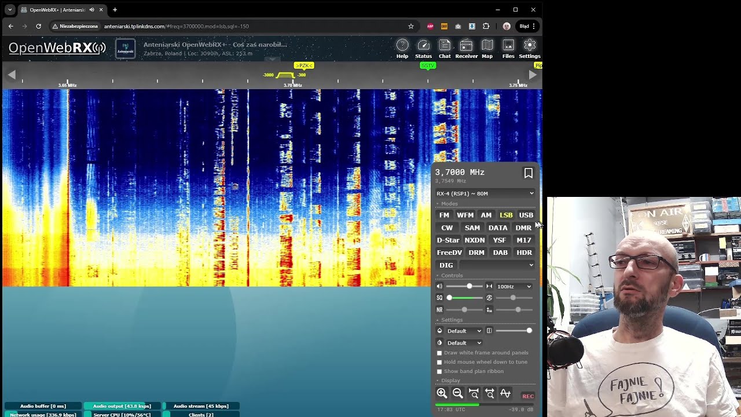Go back in browser history
This screenshot has width=741, height=417.
[x=10, y=26]
